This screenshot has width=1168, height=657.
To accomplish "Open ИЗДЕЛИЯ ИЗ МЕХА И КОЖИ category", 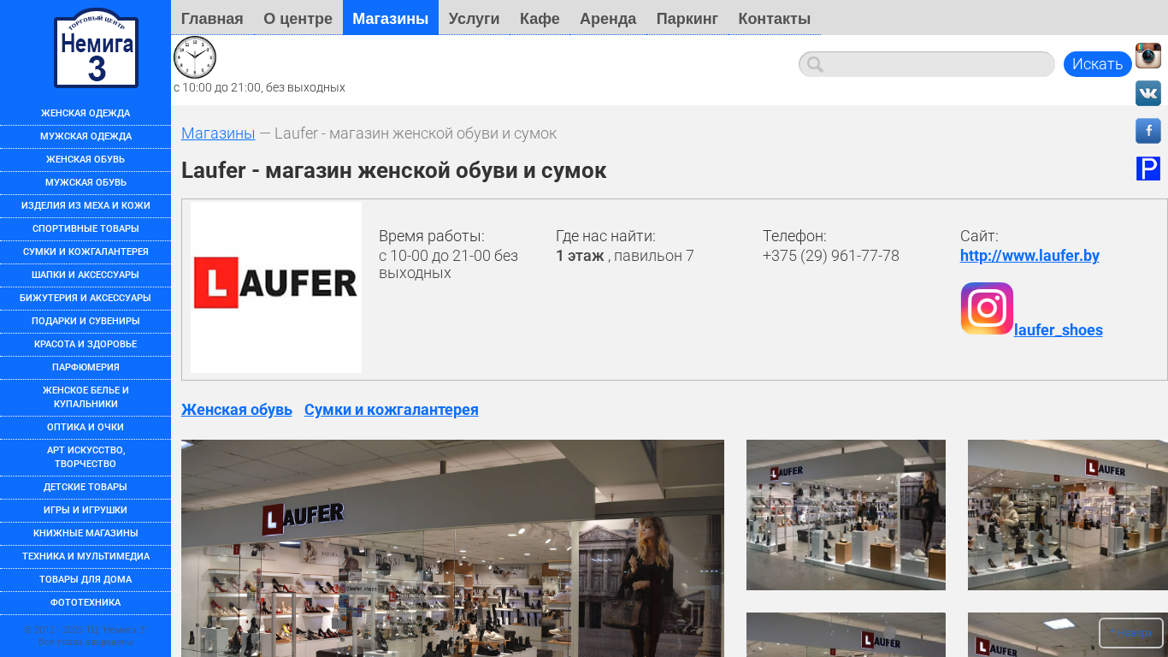I will (x=86, y=206).
